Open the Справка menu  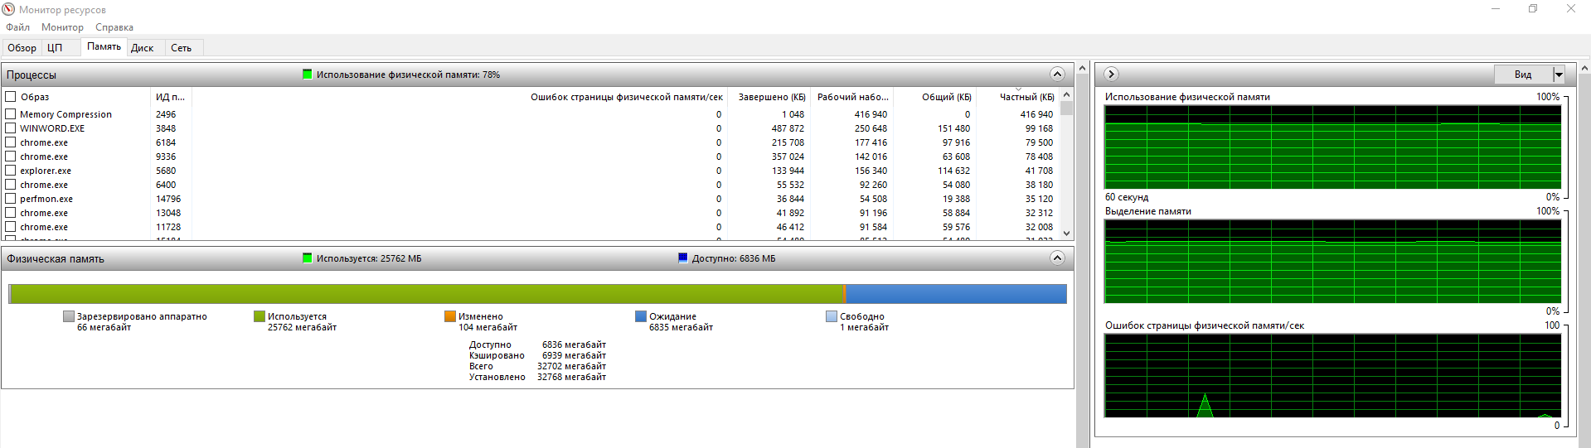(114, 27)
